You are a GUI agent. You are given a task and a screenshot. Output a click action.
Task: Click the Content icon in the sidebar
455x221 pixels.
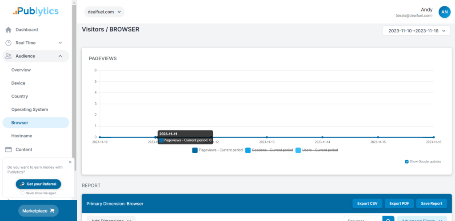tap(8, 150)
